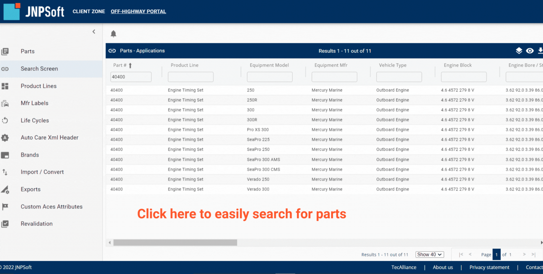Image resolution: width=543 pixels, height=274 pixels.
Task: Click the Revalidation checkmark icon
Action: [5, 224]
